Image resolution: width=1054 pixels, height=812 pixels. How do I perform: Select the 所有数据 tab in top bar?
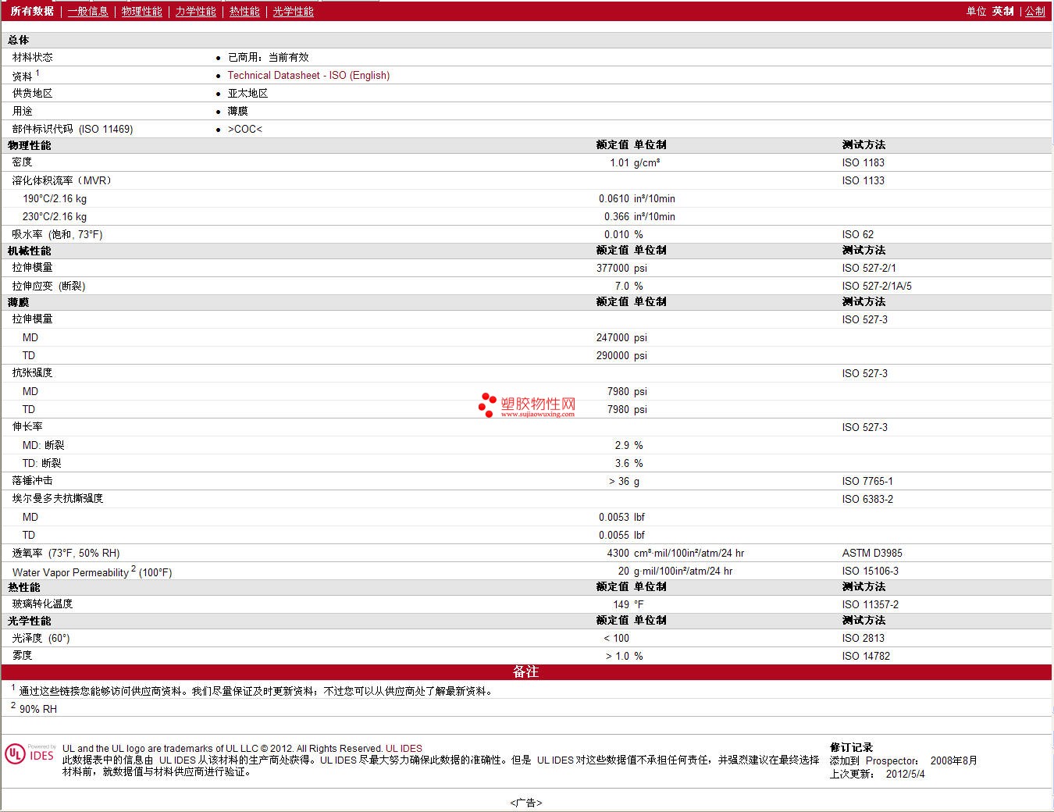point(32,11)
